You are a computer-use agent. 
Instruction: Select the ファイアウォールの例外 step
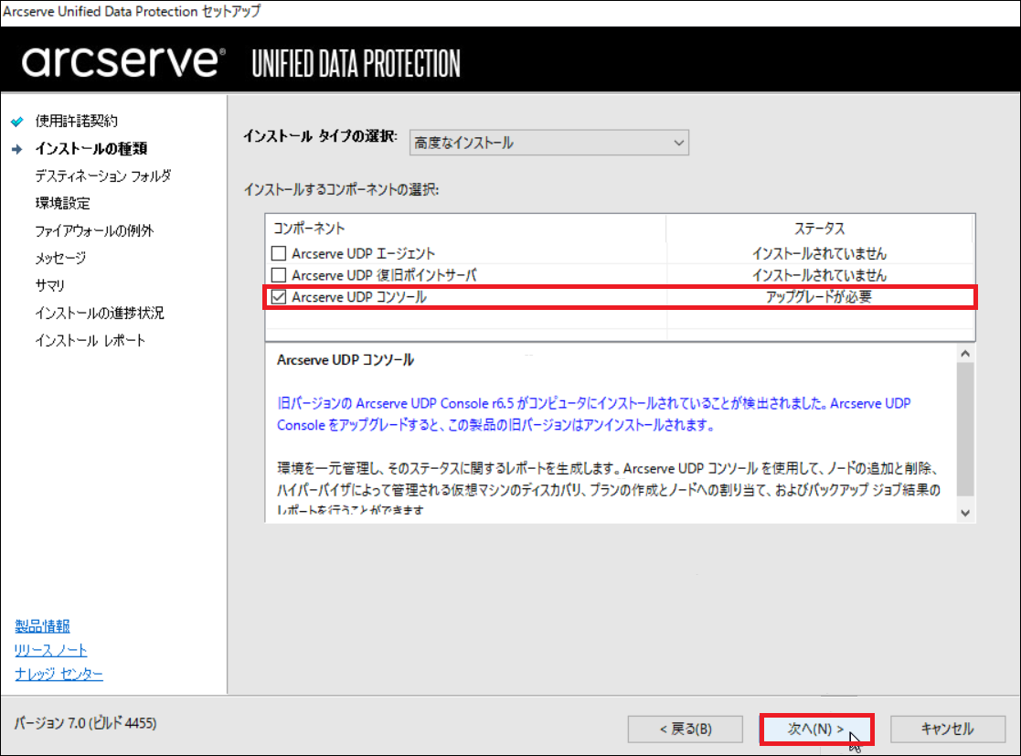[94, 230]
